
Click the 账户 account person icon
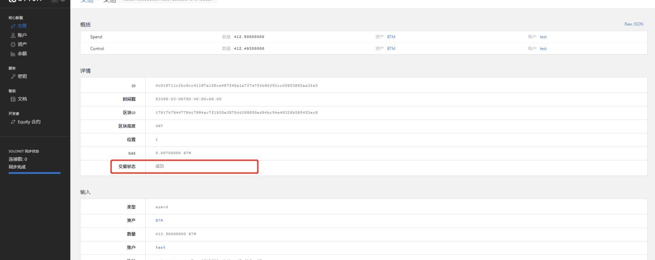(x=13, y=35)
